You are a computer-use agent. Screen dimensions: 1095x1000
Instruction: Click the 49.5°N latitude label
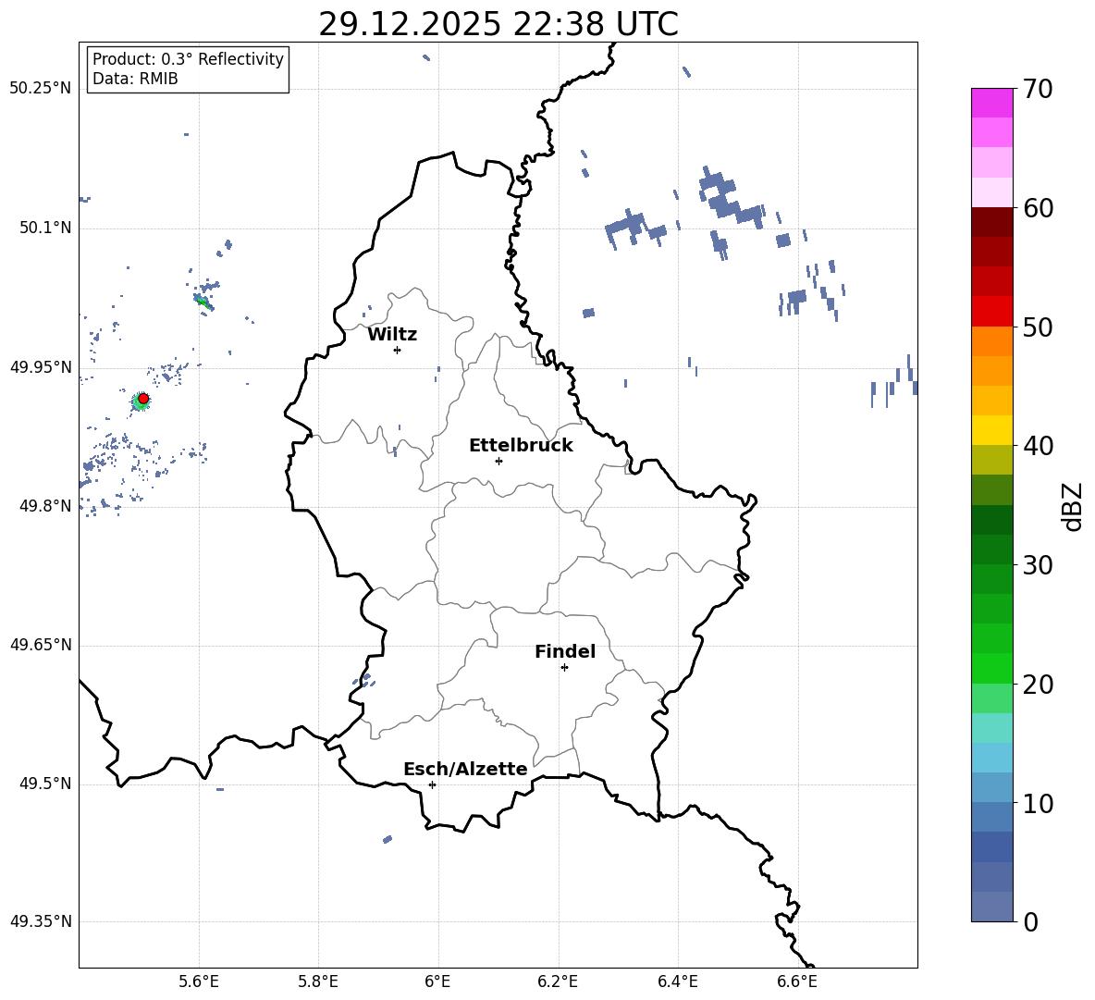pos(45,784)
